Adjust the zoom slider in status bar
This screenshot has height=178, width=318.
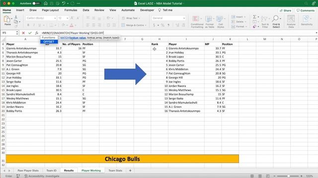pyautogui.click(x=288, y=176)
